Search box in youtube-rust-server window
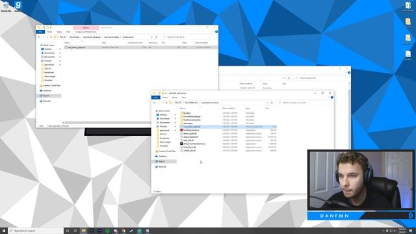 [304, 103]
